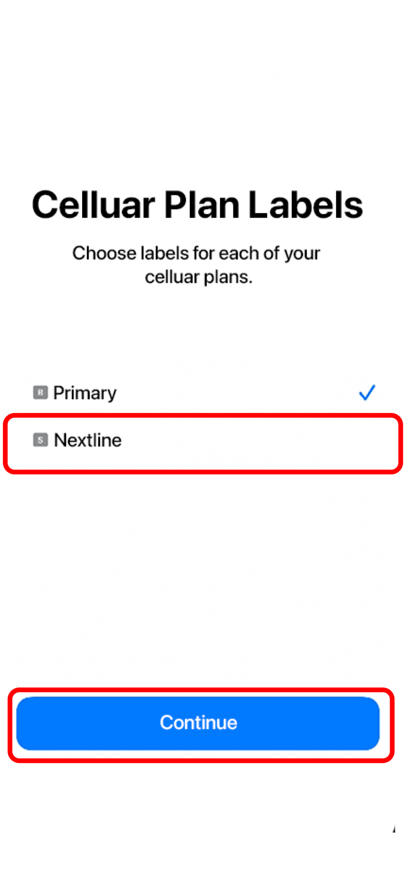Click the word Continue on the blue button
Image resolution: width=405 pixels, height=881 pixels.
[198, 722]
